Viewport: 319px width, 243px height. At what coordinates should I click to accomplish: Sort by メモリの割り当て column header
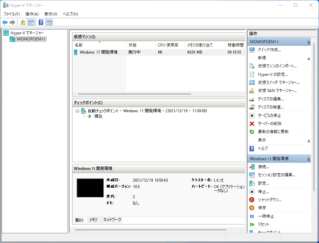pos(205,45)
